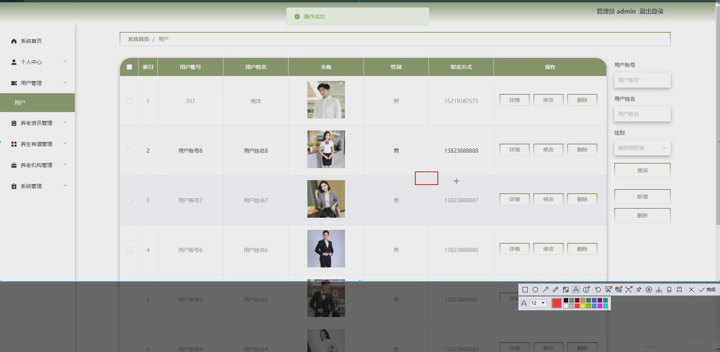Click the 用户账号 search input field
The width and height of the screenshot is (720, 352).
(x=642, y=80)
